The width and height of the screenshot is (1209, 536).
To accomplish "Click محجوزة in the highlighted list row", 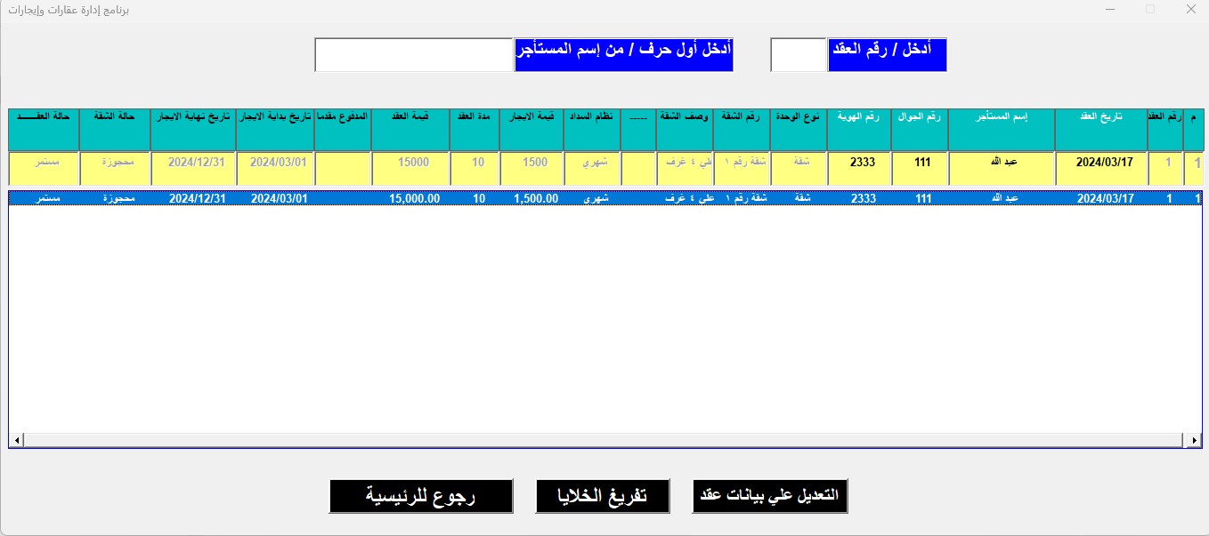I will point(118,199).
